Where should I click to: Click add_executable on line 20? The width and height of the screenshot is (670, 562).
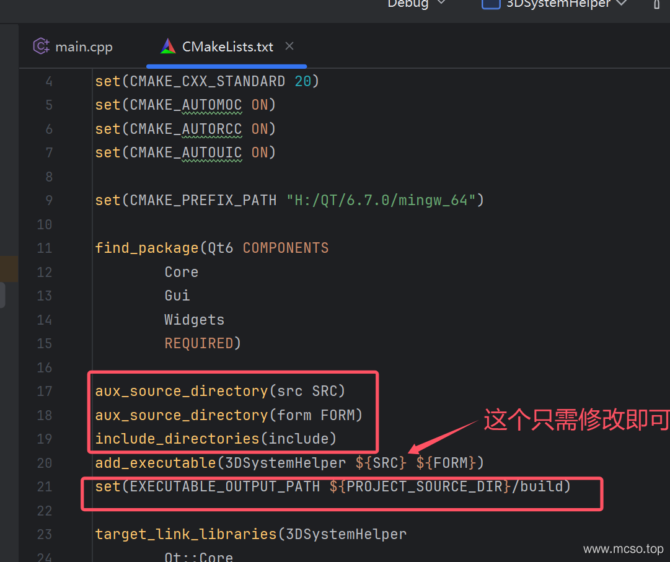(x=156, y=463)
